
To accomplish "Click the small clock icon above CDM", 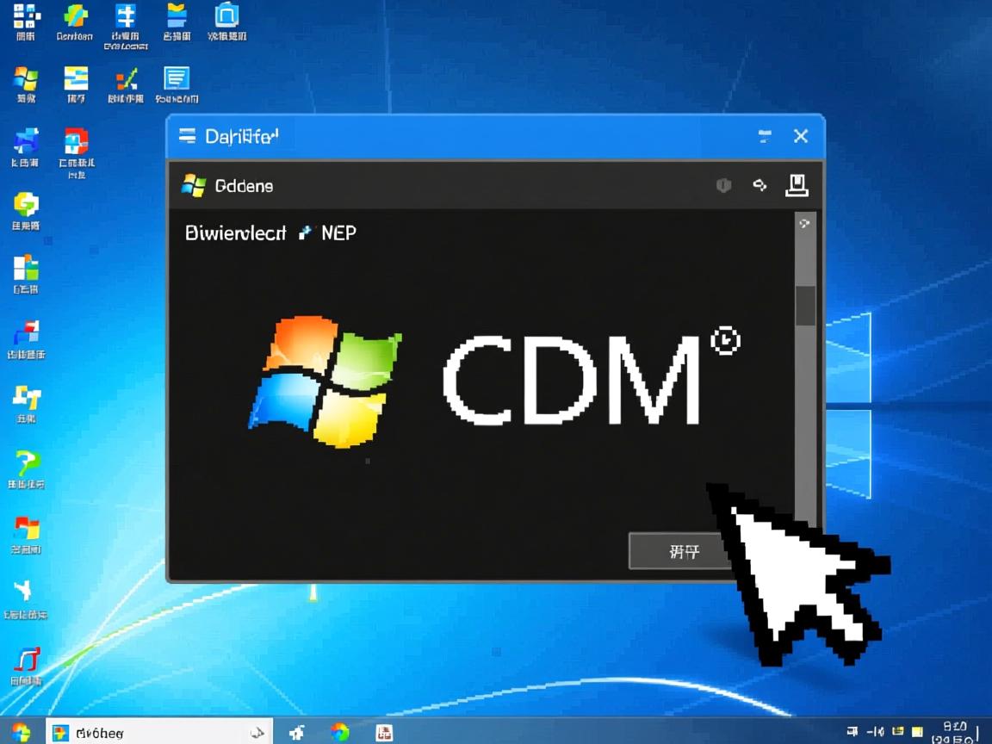I will click(x=725, y=340).
